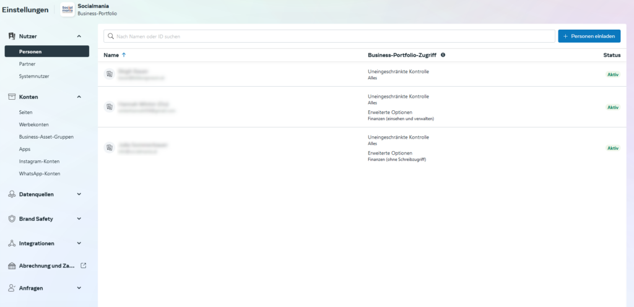Click the Anfragen person icon

click(12, 288)
